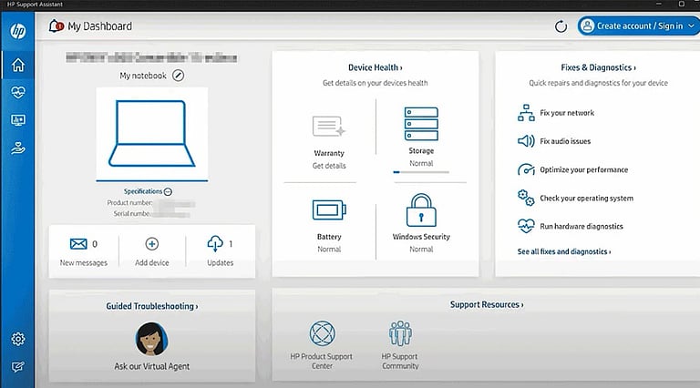
Task: Edit notebook name with pencil icon
Action: 178,76
